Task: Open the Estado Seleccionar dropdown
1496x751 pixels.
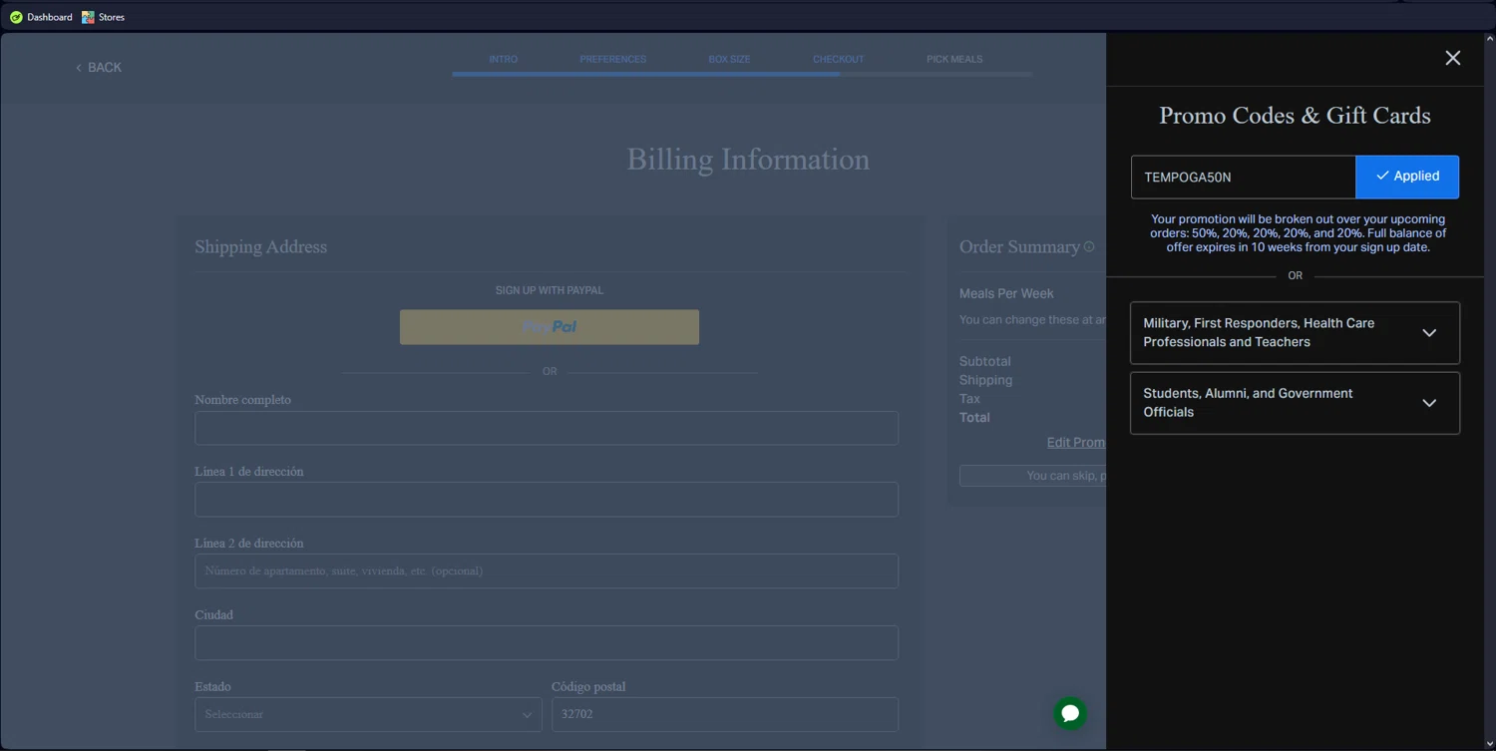Action: tap(368, 714)
